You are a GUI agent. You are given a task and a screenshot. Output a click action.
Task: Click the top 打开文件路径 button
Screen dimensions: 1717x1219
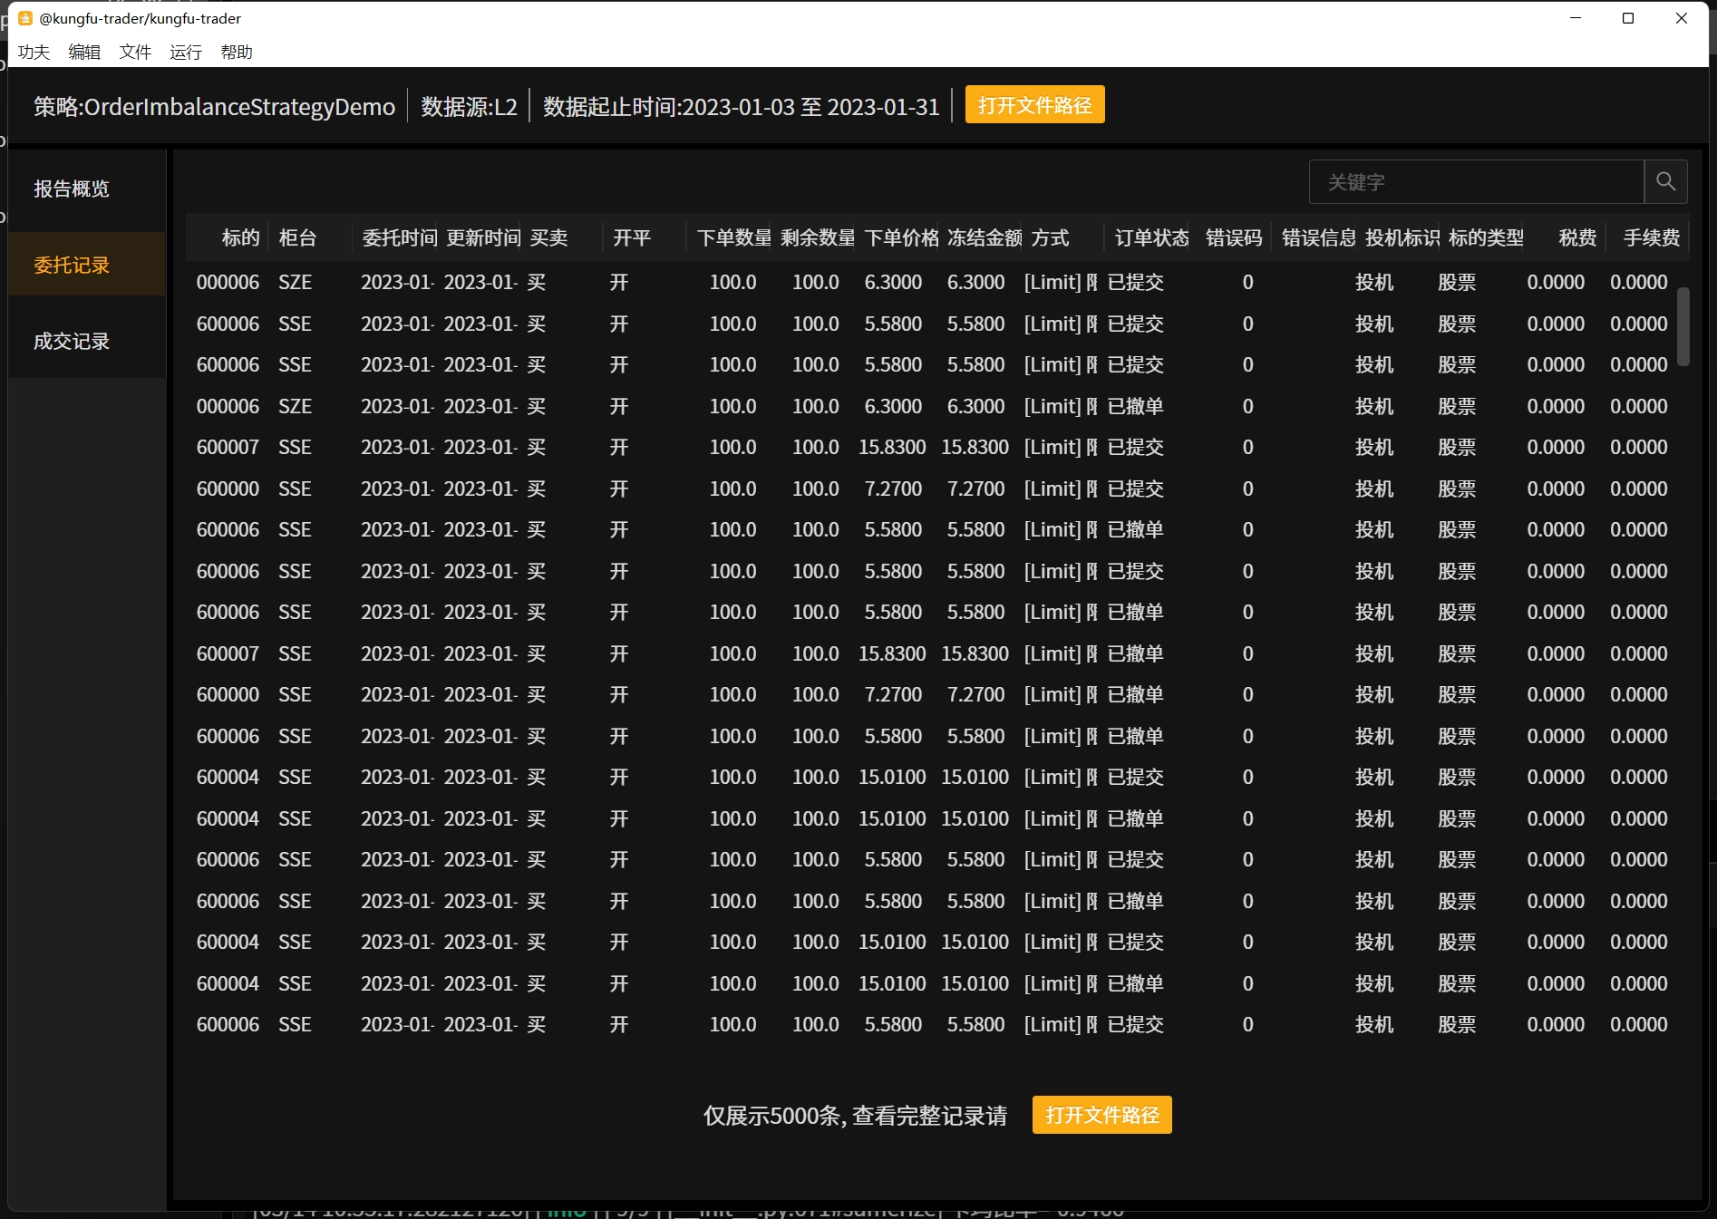pos(1034,105)
